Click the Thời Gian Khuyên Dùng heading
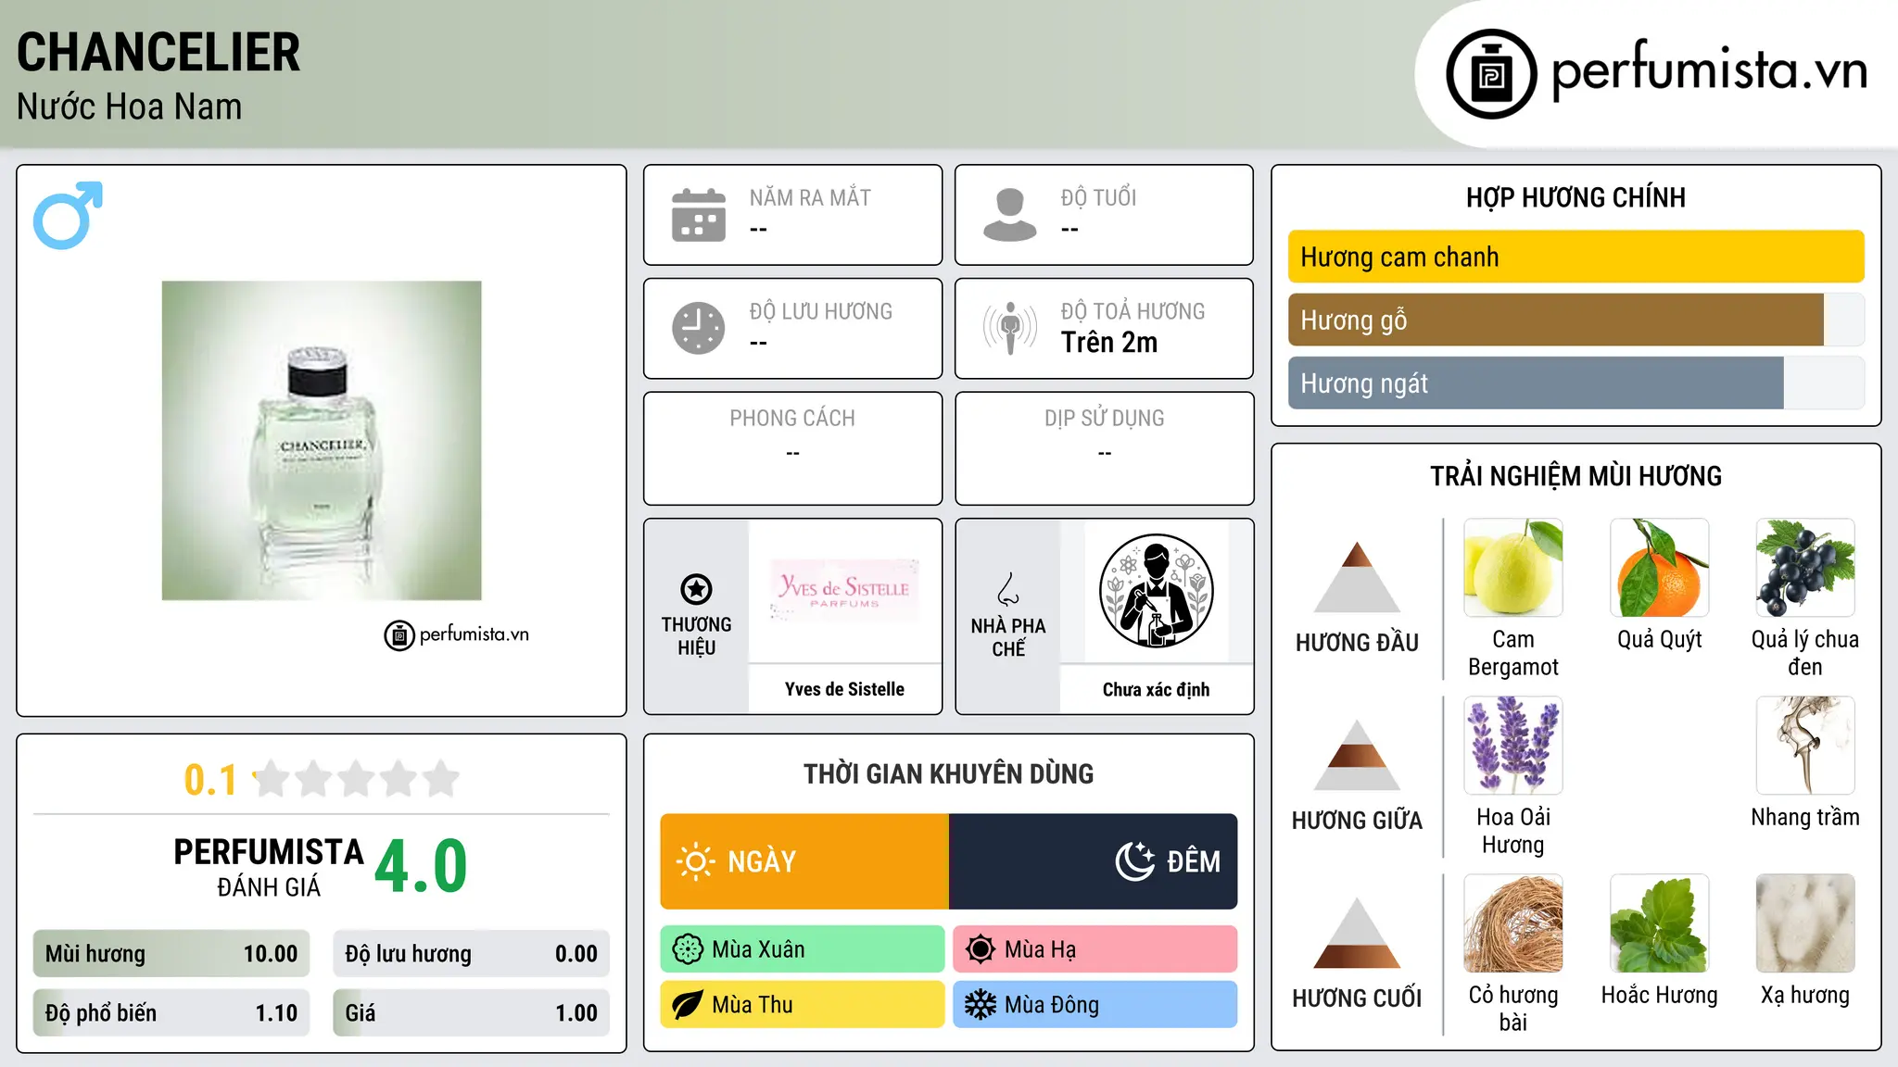The width and height of the screenshot is (1898, 1067). coord(948,773)
